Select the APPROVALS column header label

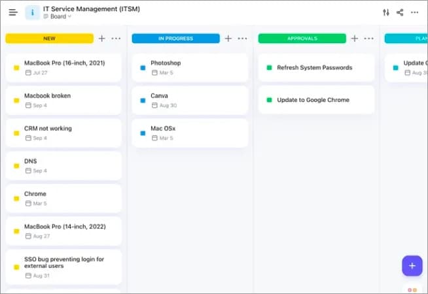[x=301, y=39]
